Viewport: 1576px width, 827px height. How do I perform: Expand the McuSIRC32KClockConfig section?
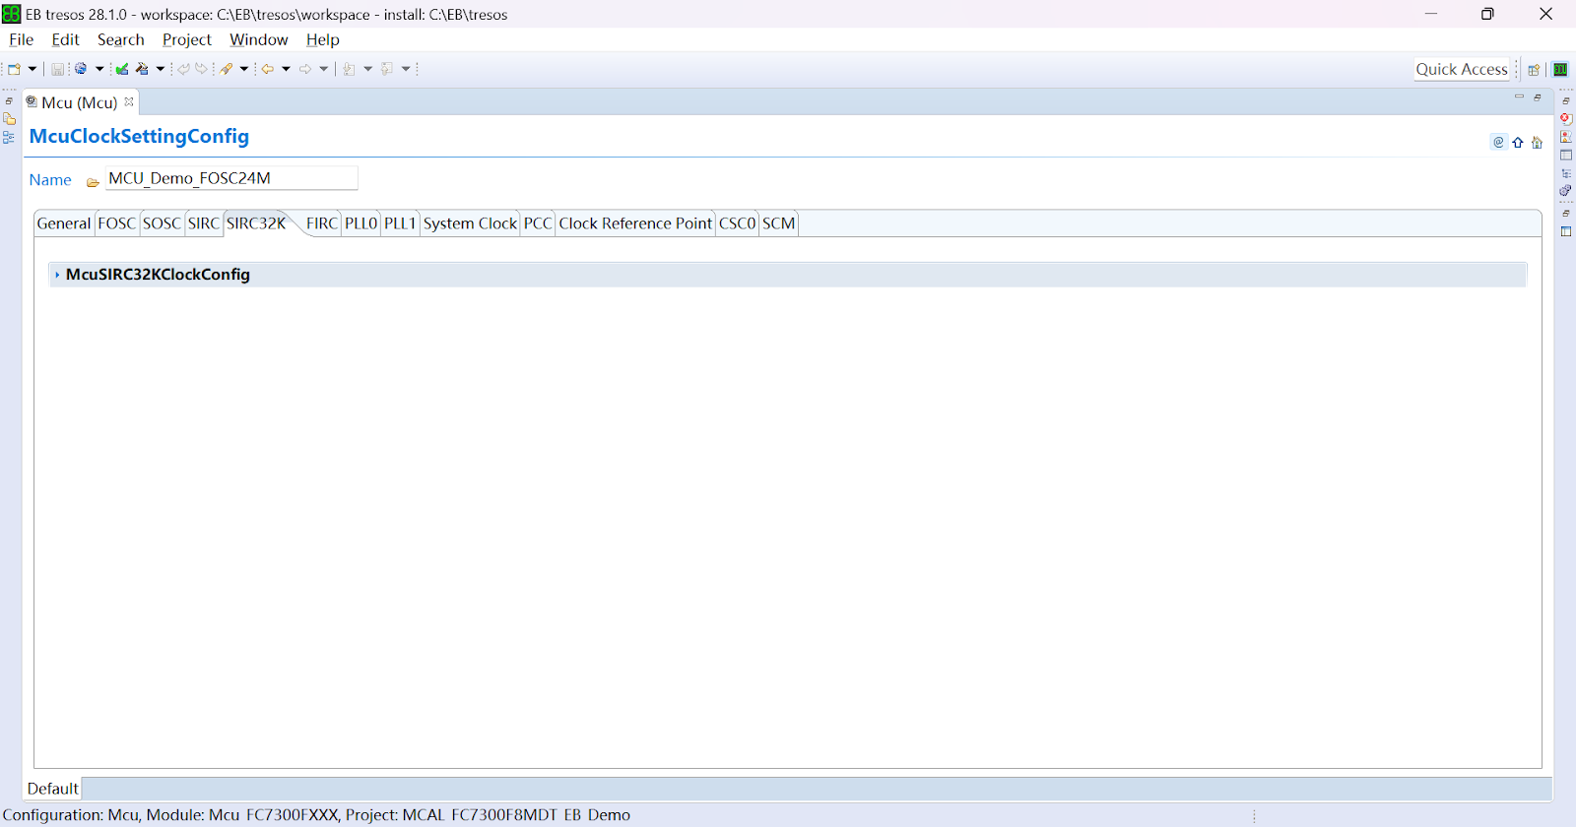(x=57, y=275)
